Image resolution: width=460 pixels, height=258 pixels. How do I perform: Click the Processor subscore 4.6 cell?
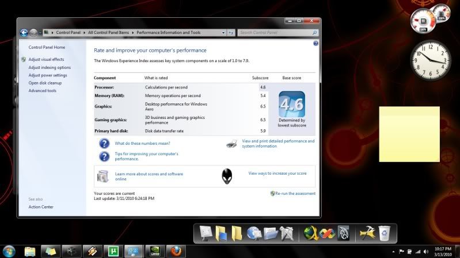[x=263, y=87]
